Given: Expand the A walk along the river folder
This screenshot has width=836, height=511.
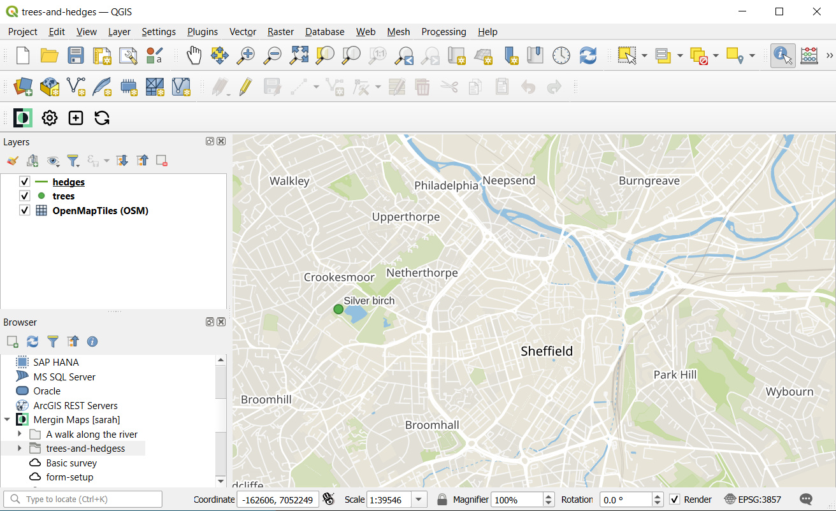Looking at the screenshot, I should click(19, 434).
